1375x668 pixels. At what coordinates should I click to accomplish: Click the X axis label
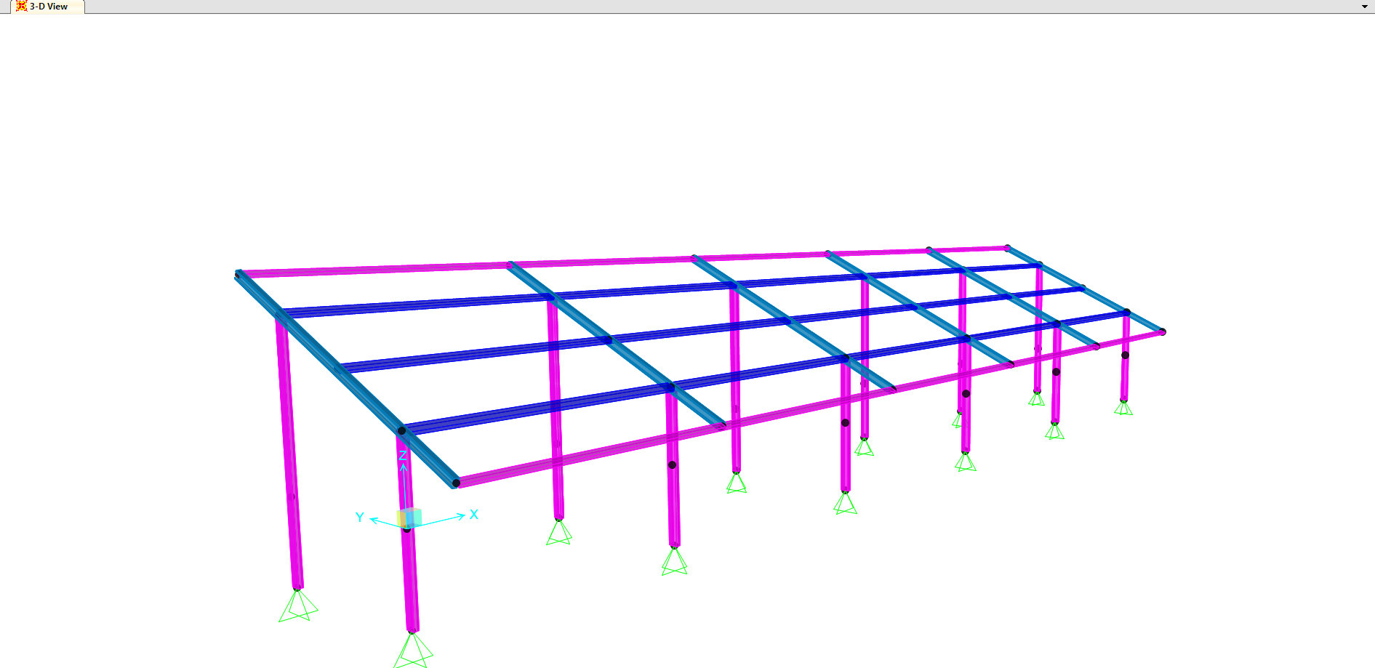pos(474,515)
